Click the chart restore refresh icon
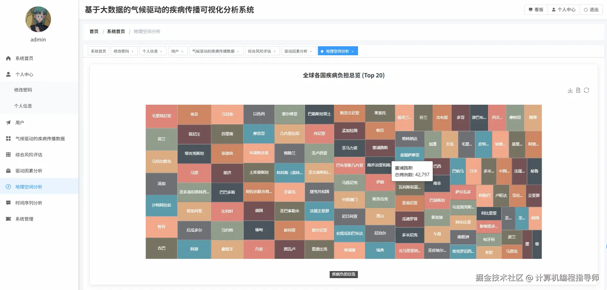Image resolution: width=607 pixels, height=290 pixels. (x=586, y=91)
